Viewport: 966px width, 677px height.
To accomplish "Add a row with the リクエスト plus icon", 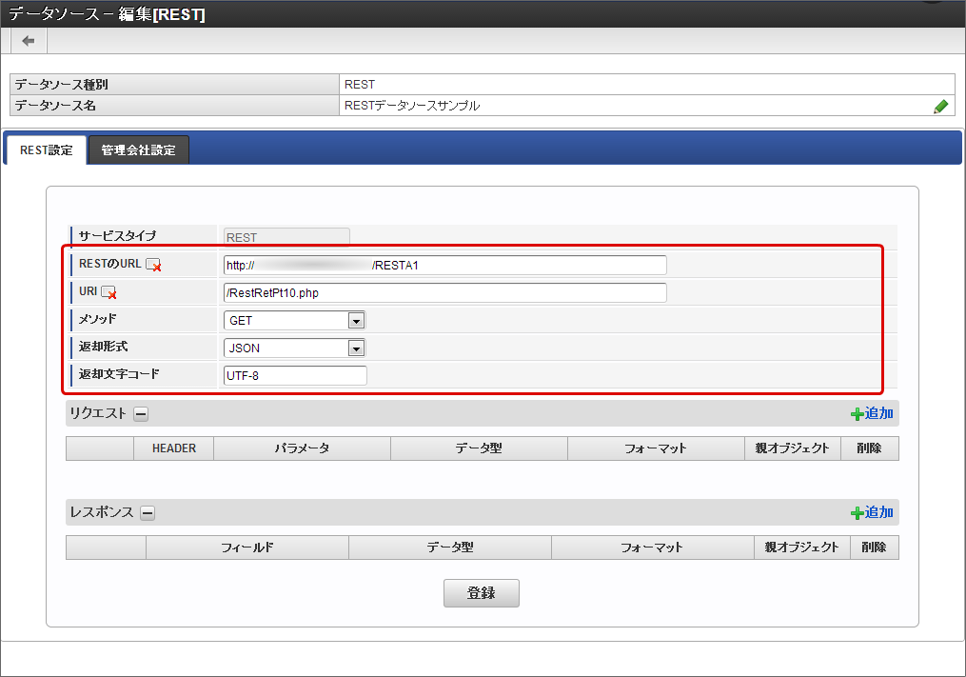I will pyautogui.click(x=871, y=413).
